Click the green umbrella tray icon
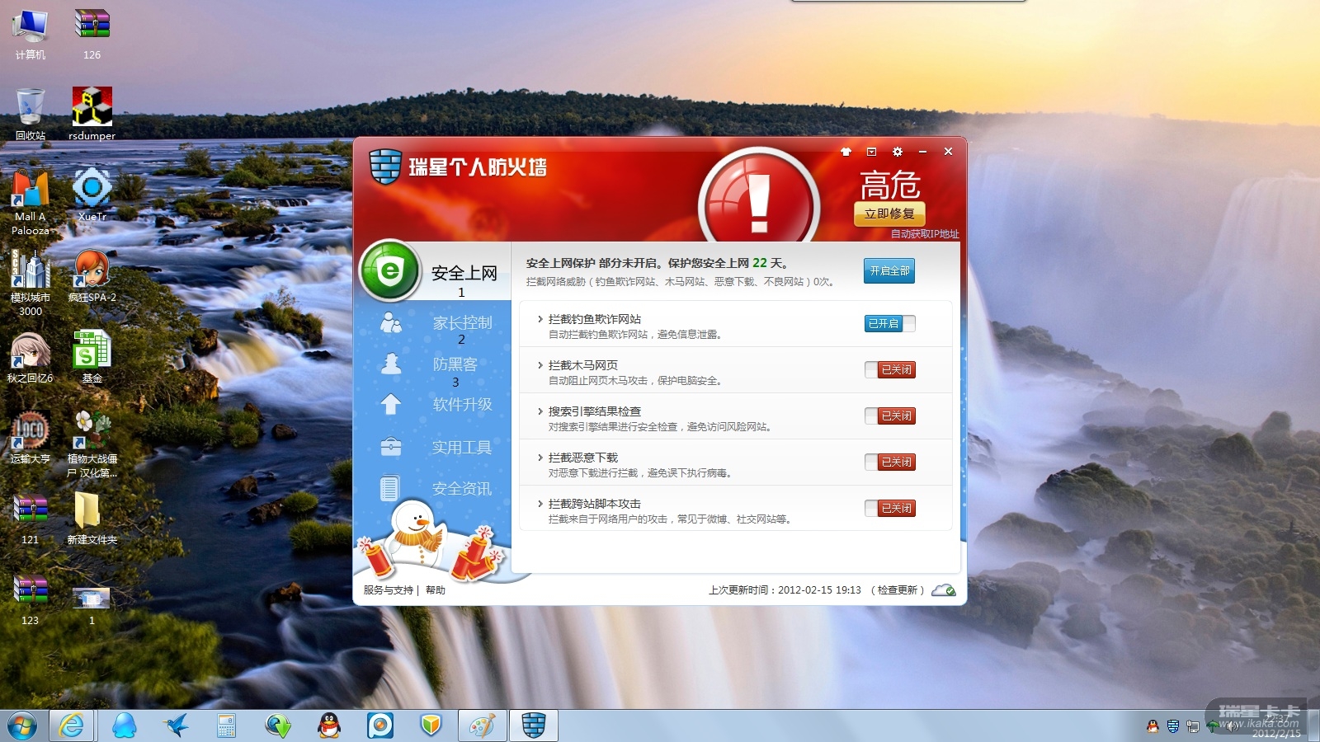This screenshot has width=1320, height=742. pos(1213,726)
